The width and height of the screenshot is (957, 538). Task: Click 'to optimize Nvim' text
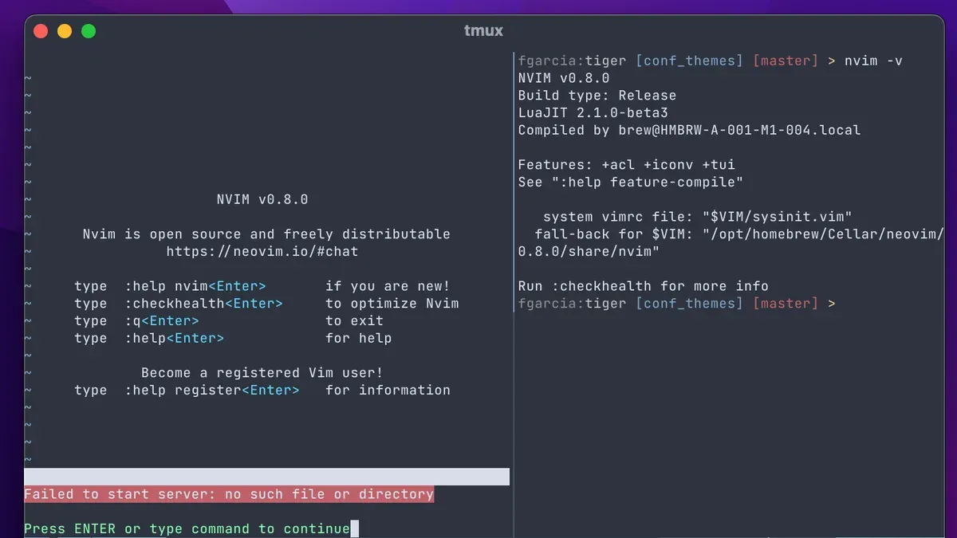tap(392, 304)
